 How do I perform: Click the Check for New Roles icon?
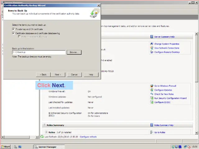click(152, 94)
